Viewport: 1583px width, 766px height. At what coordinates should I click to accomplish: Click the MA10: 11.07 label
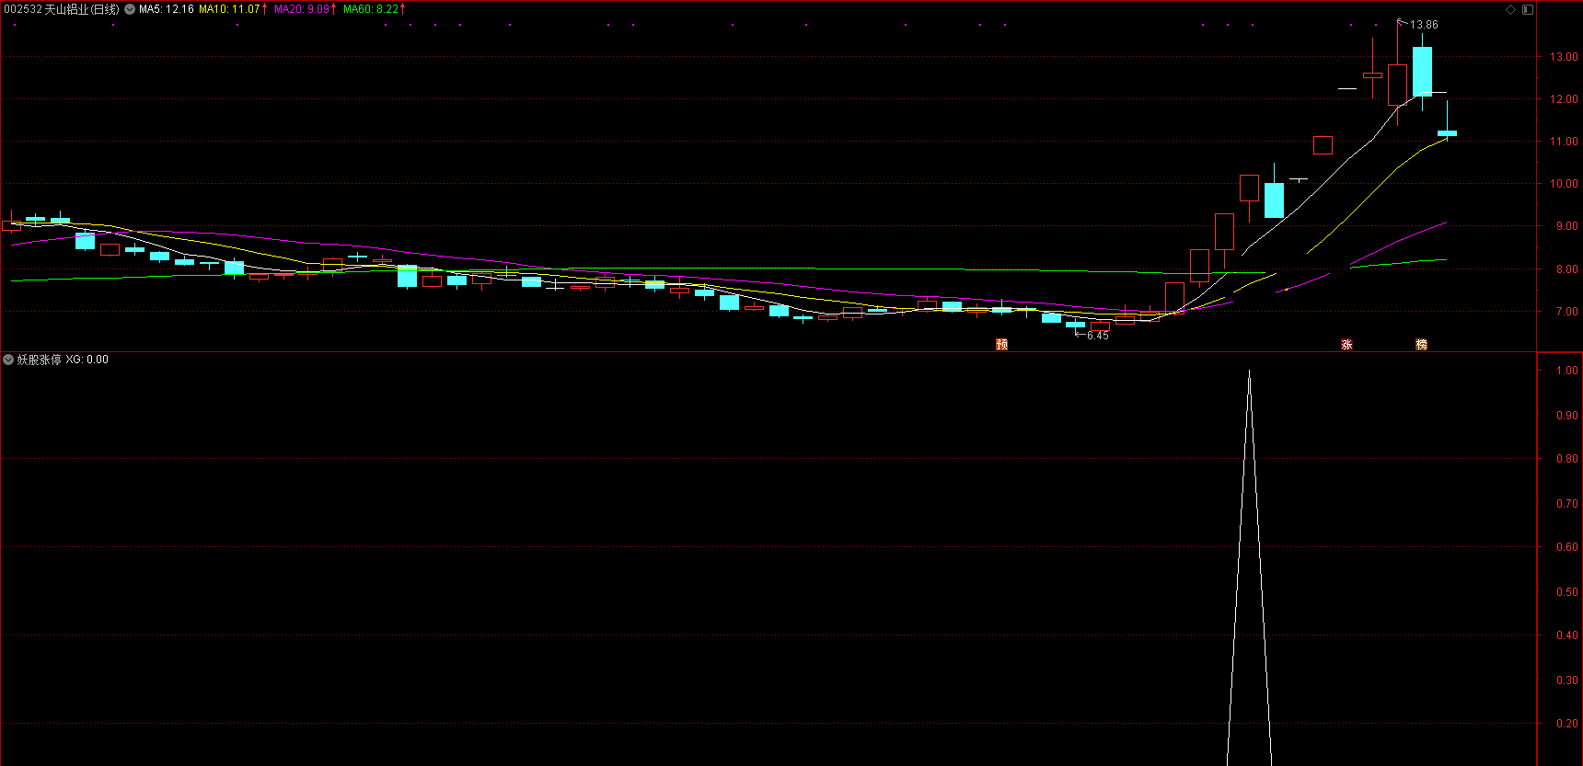pos(229,9)
